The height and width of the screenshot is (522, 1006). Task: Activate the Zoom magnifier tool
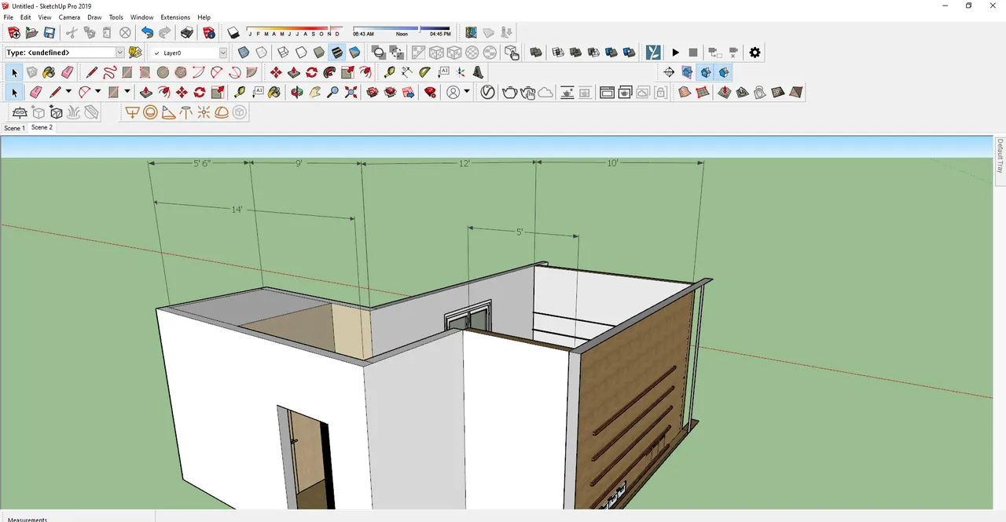point(332,92)
